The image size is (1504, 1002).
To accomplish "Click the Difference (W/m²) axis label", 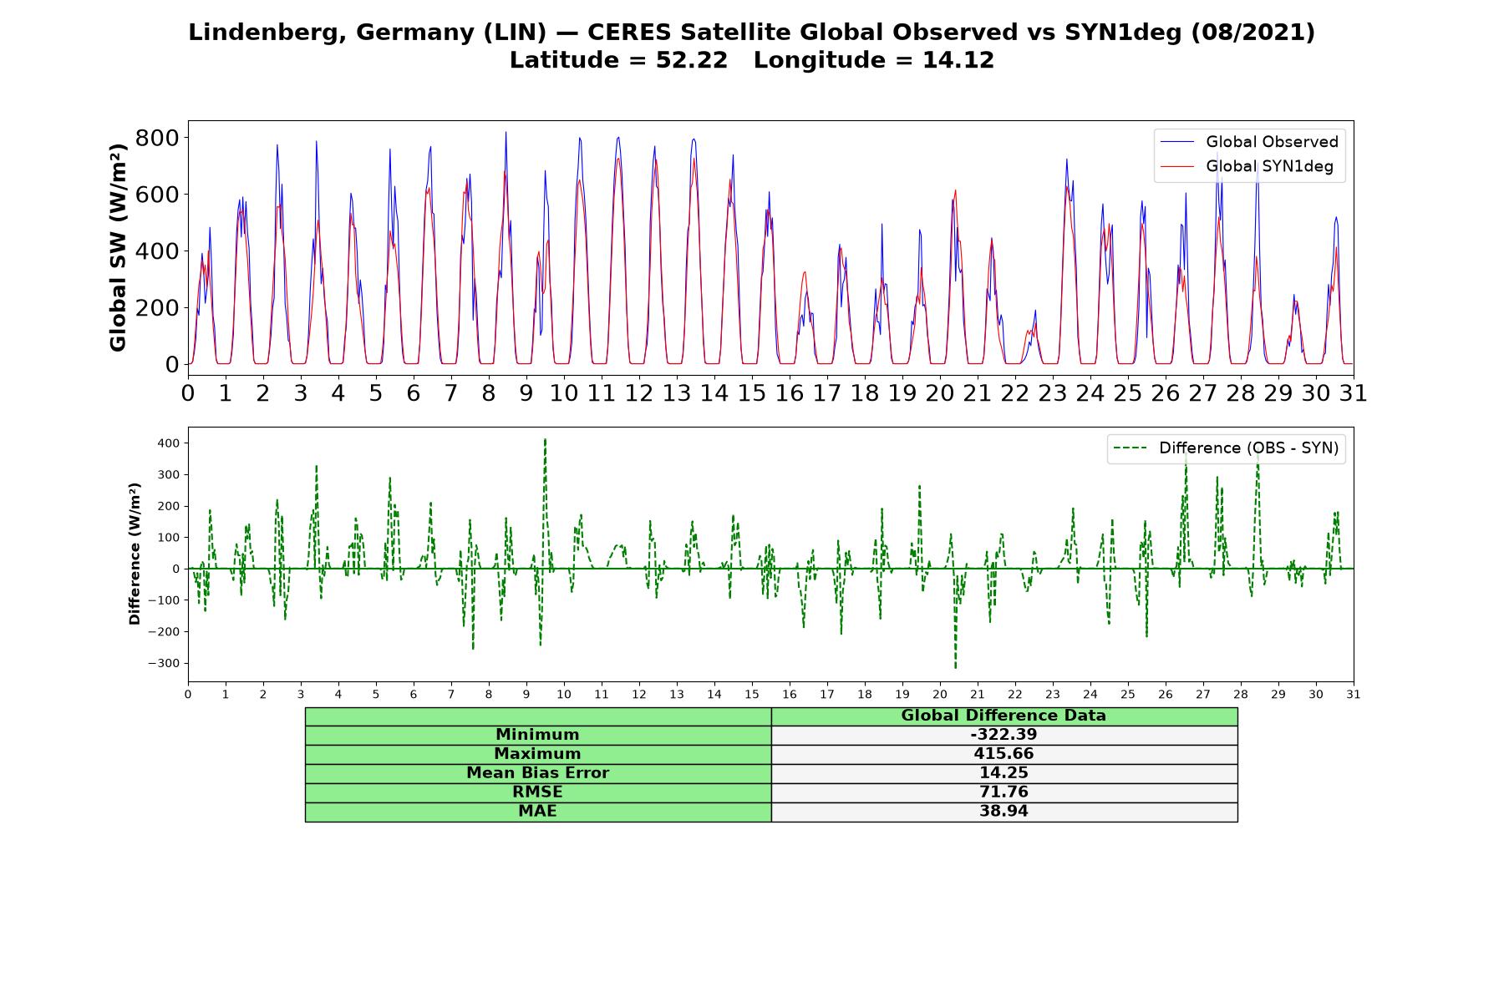I will tap(135, 554).
